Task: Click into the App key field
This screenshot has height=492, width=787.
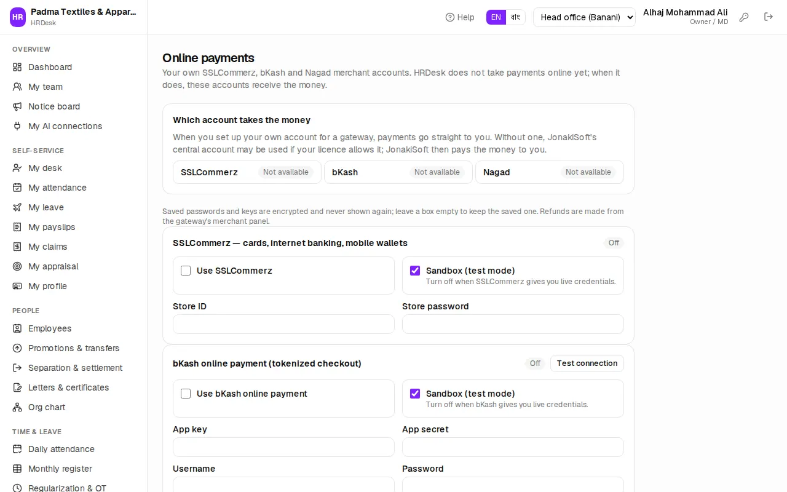Action: 283,447
